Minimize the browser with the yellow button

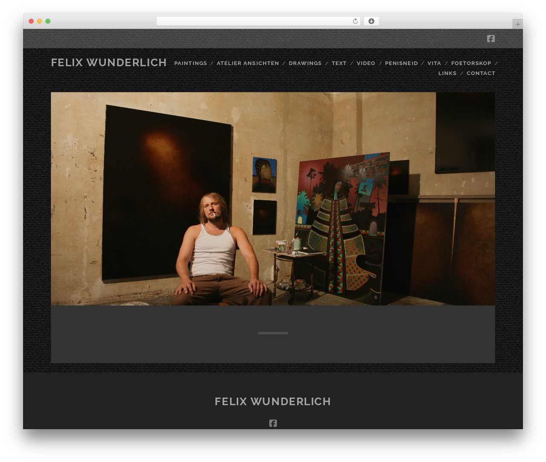(39, 21)
